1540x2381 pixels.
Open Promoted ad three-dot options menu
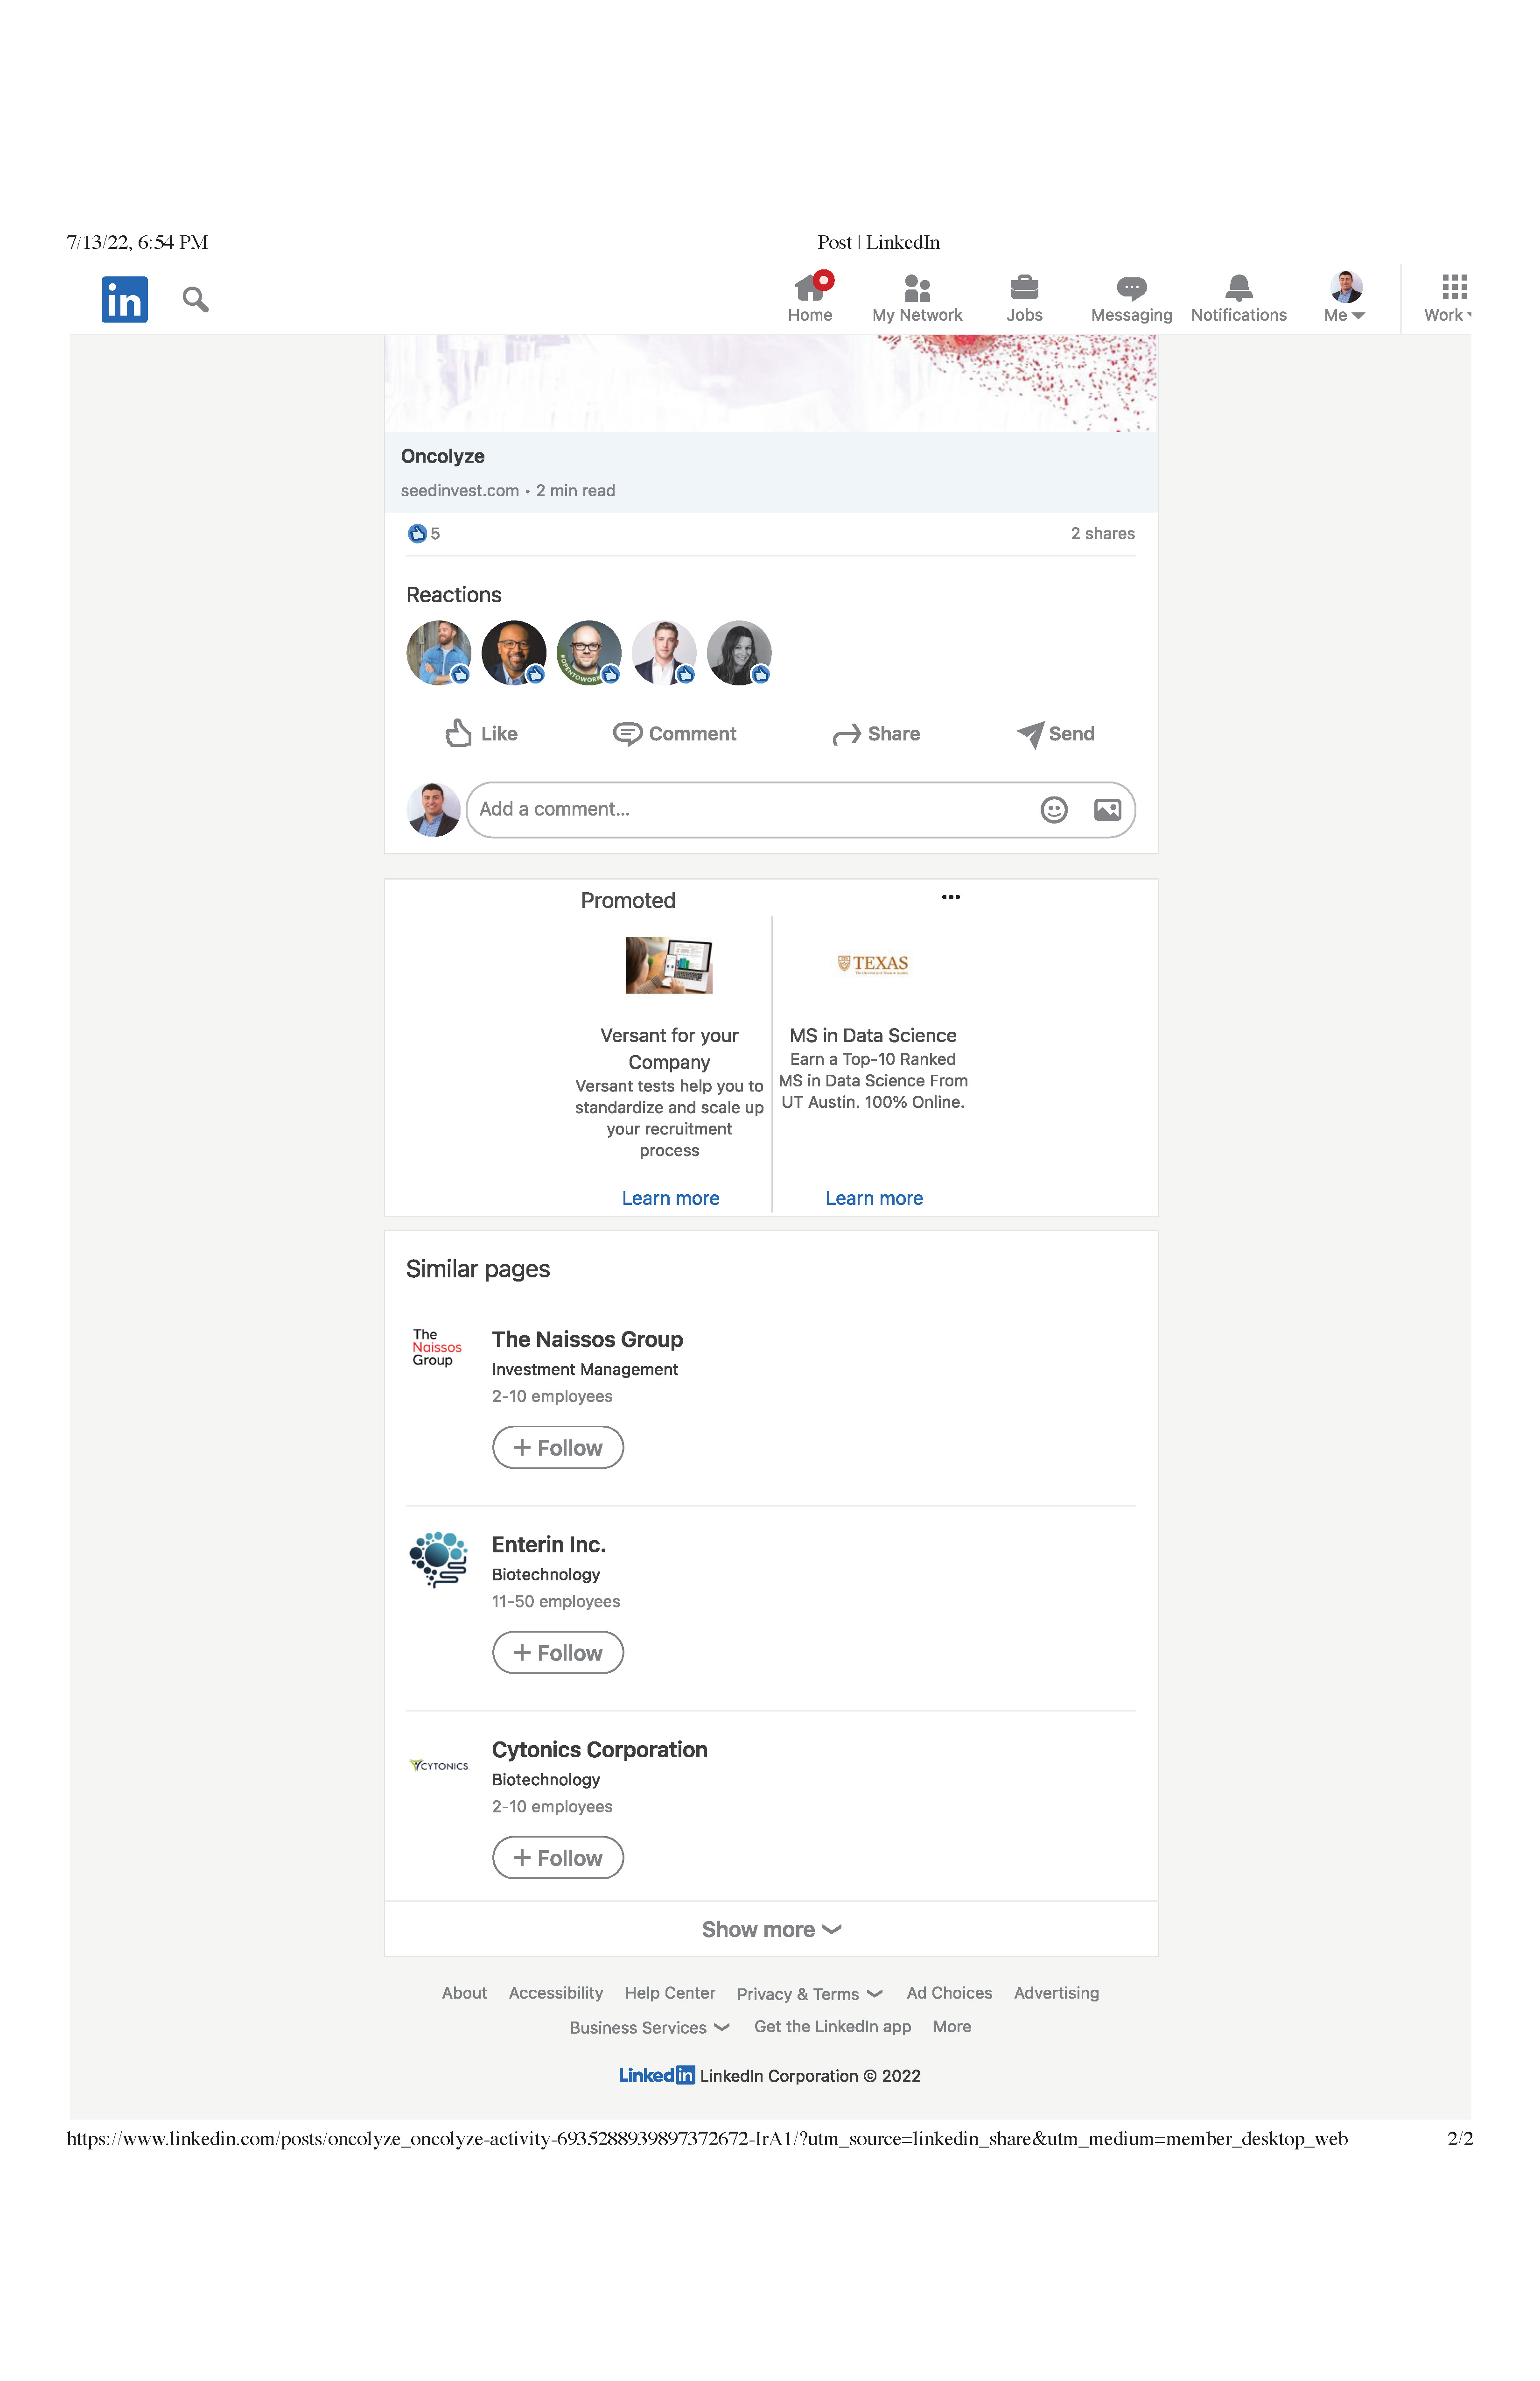click(x=950, y=897)
